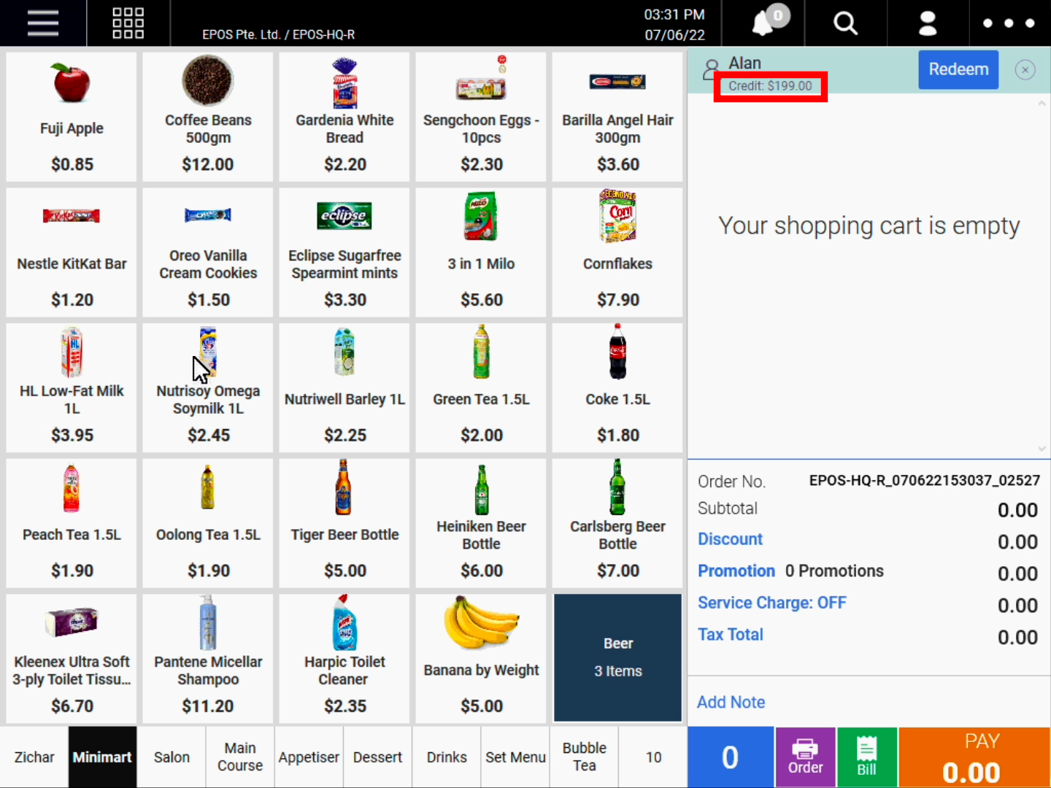The width and height of the screenshot is (1051, 788).
Task: Open the Discount link
Action: 730,539
